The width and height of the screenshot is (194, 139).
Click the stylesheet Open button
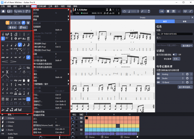[176, 59]
